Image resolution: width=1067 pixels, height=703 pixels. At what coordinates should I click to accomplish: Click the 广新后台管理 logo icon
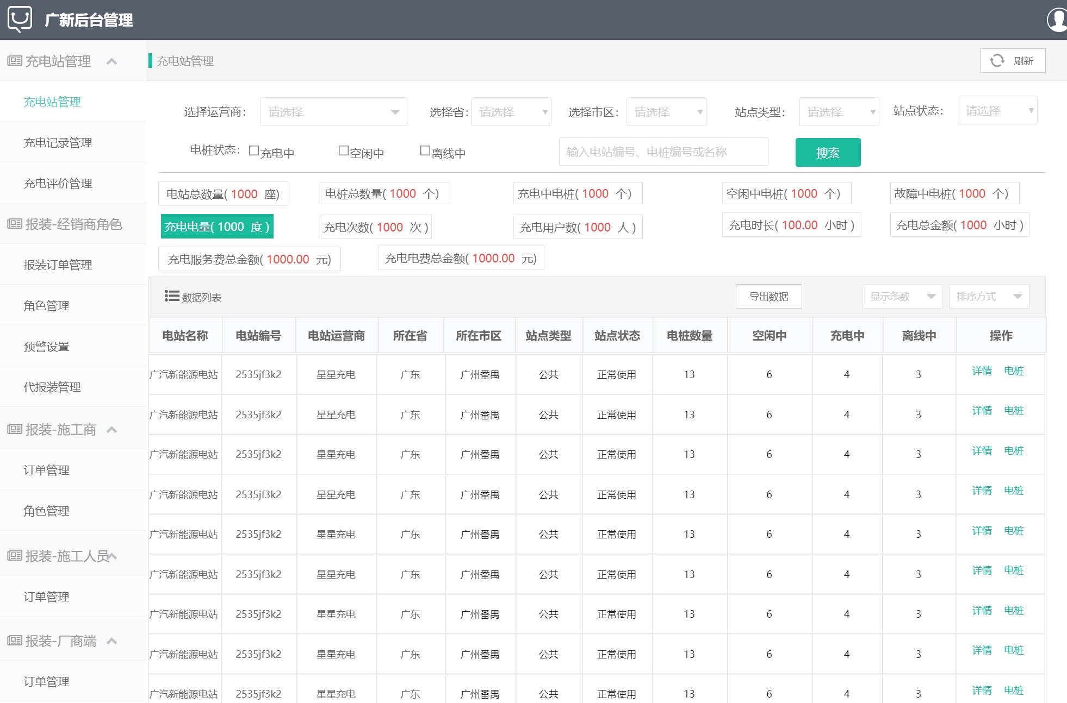click(20, 20)
